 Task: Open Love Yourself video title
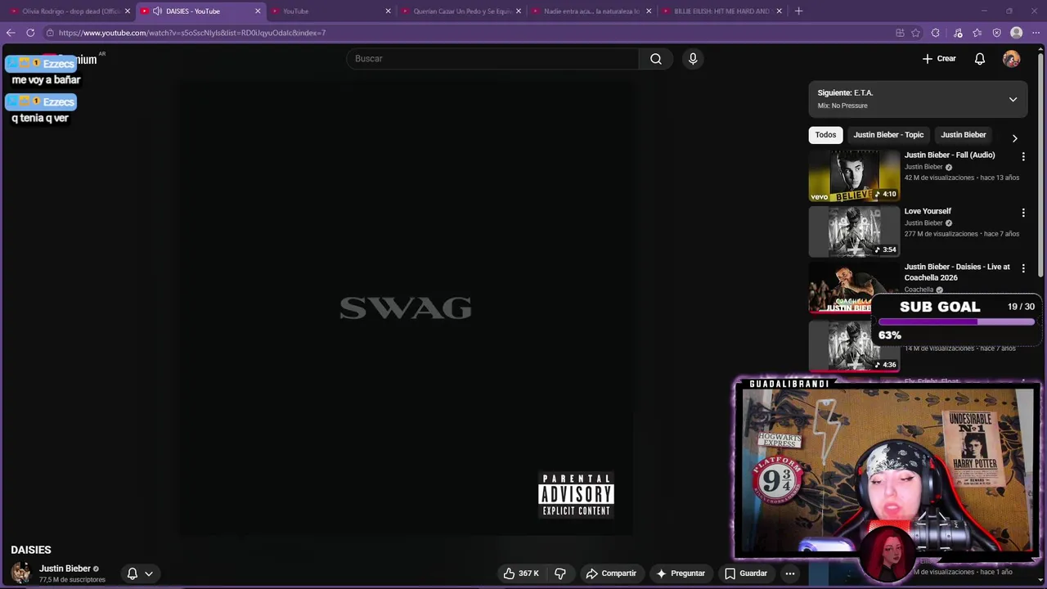coord(928,211)
